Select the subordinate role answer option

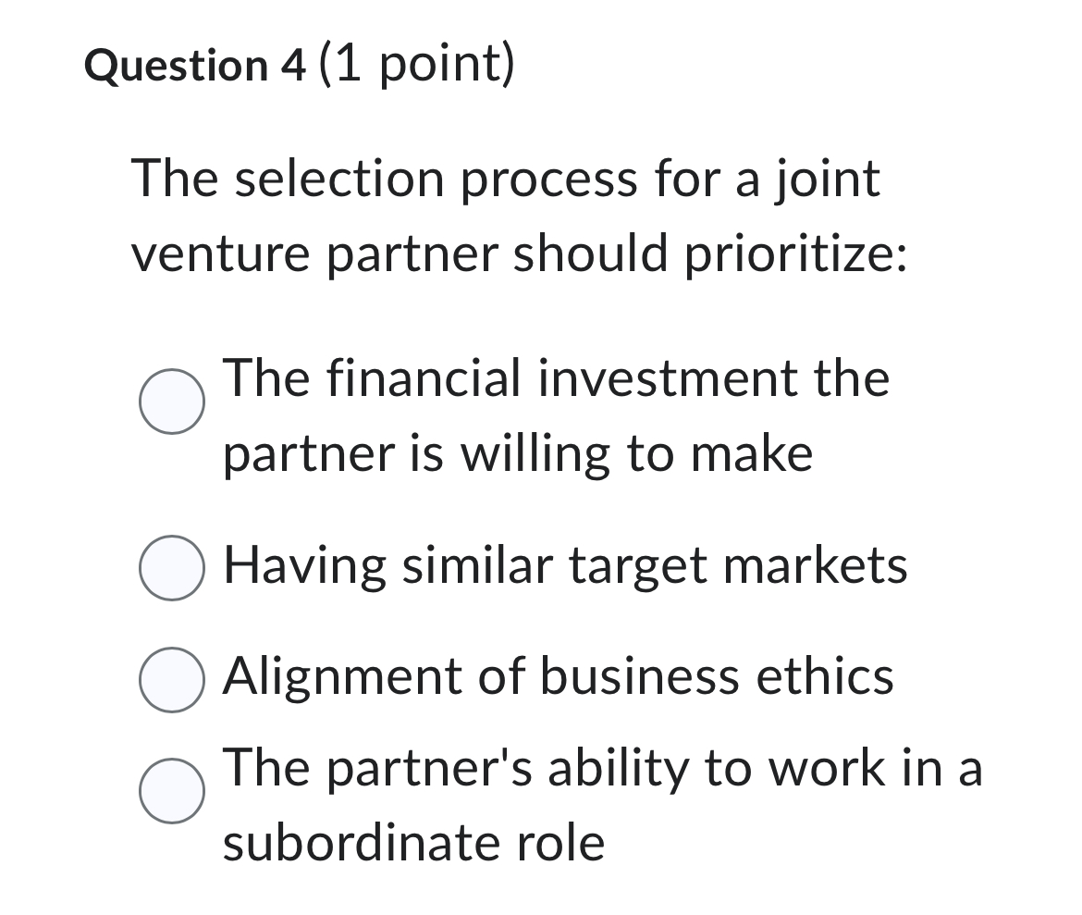(x=171, y=791)
